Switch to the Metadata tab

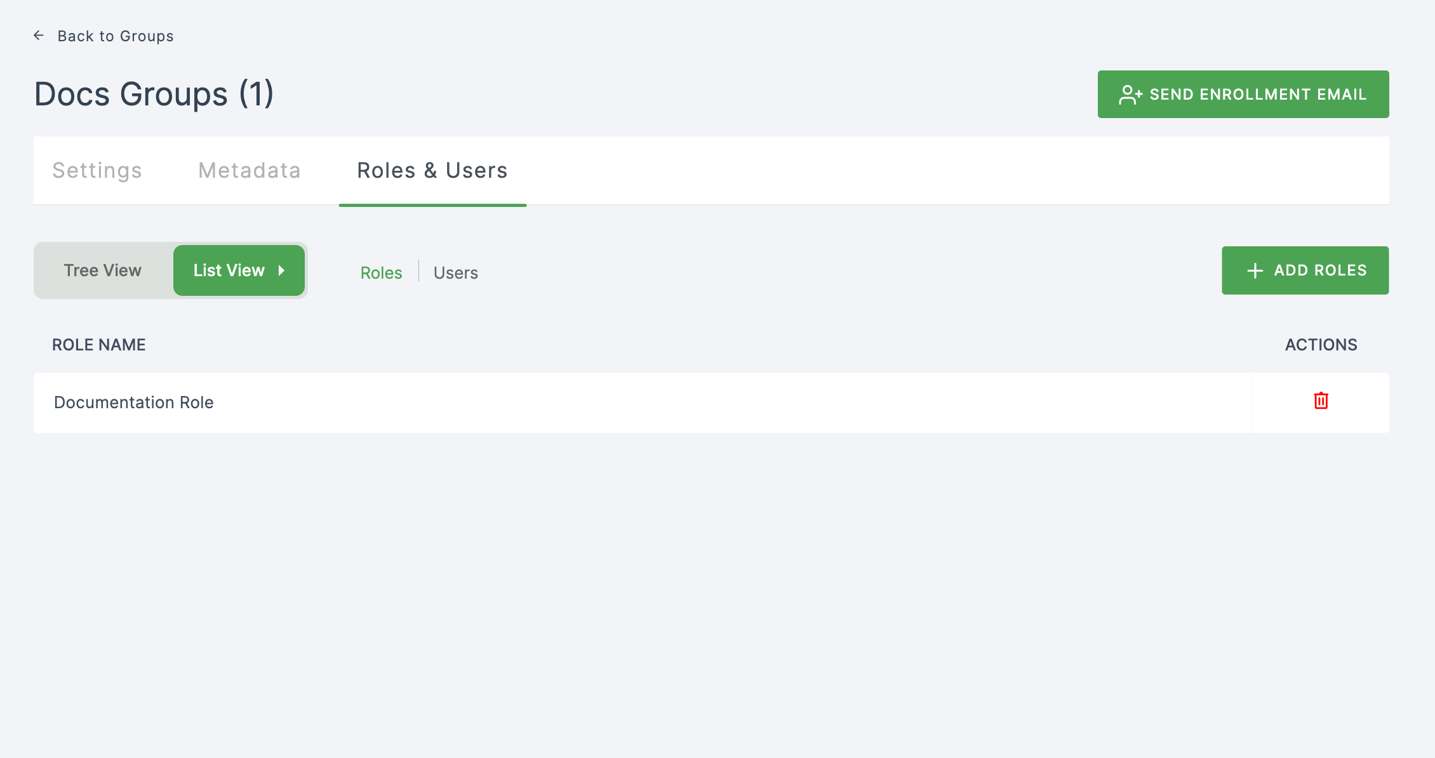pyautogui.click(x=250, y=170)
